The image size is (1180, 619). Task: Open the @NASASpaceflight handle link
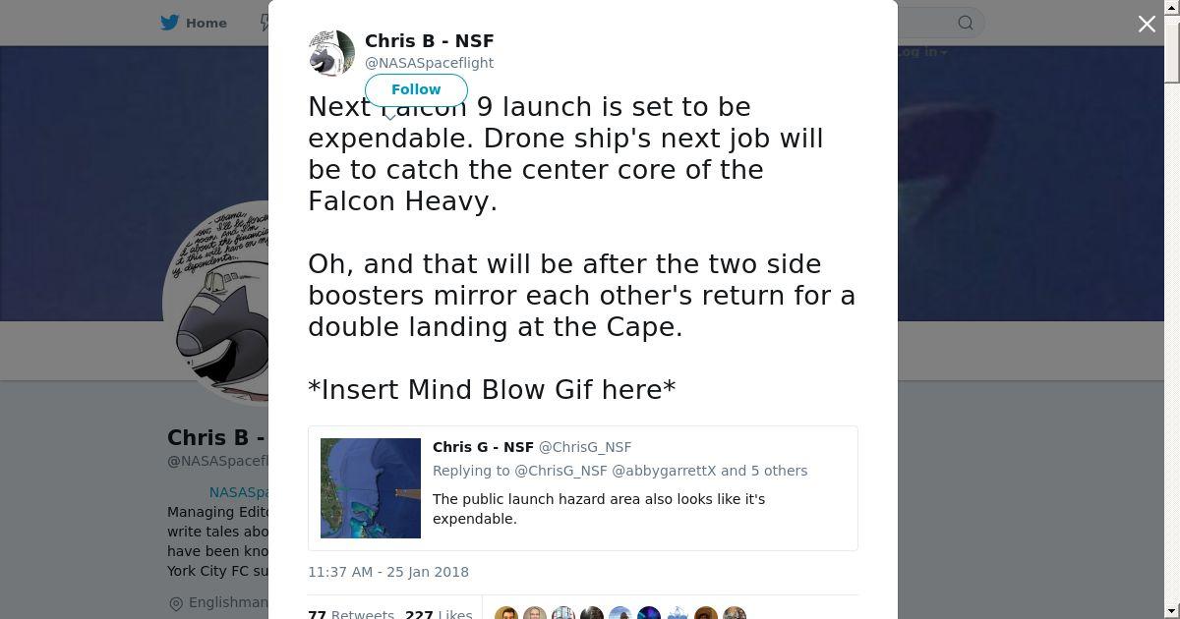(430, 63)
